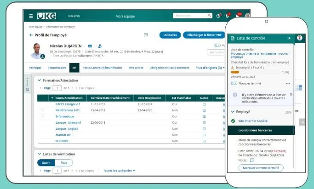Open the comment icon left of Utilitaires
The height and width of the screenshot is (189, 314).
pos(146,35)
